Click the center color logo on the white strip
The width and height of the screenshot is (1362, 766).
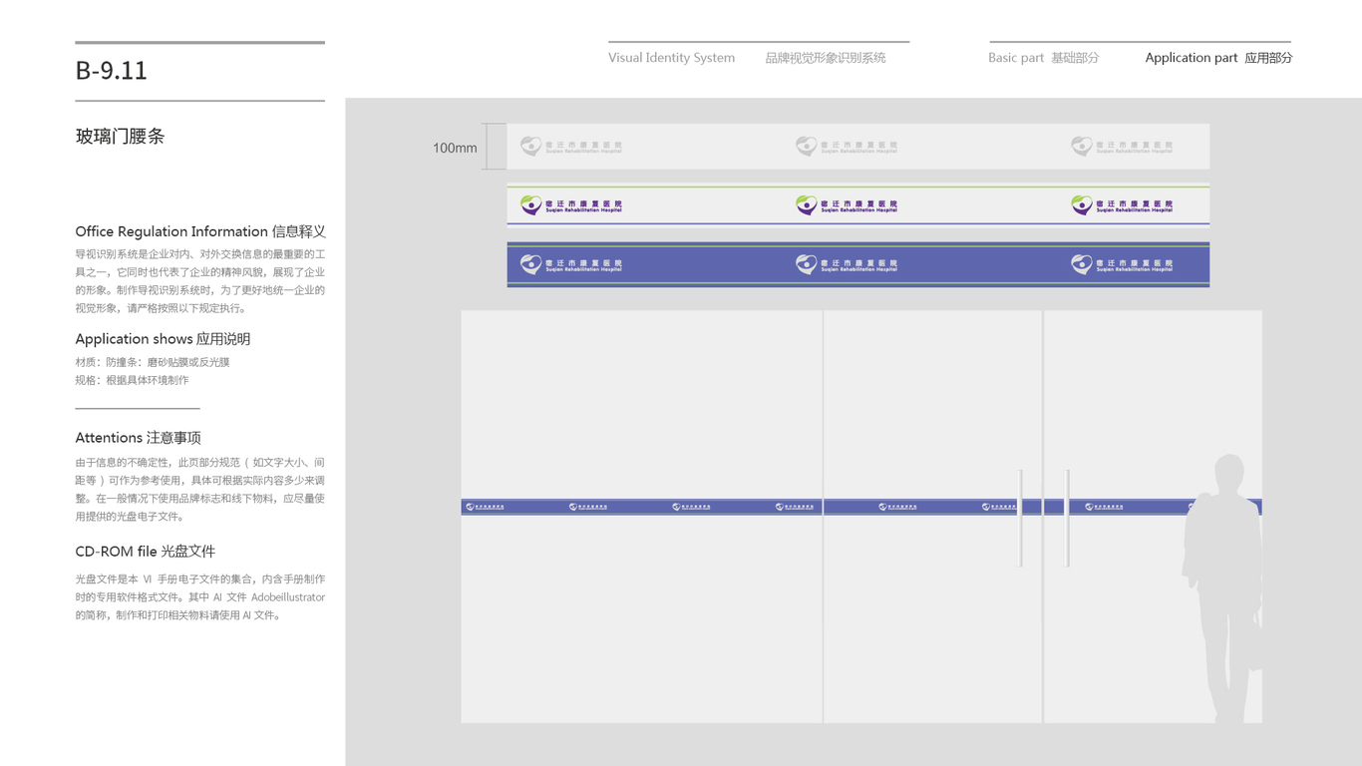847,205
